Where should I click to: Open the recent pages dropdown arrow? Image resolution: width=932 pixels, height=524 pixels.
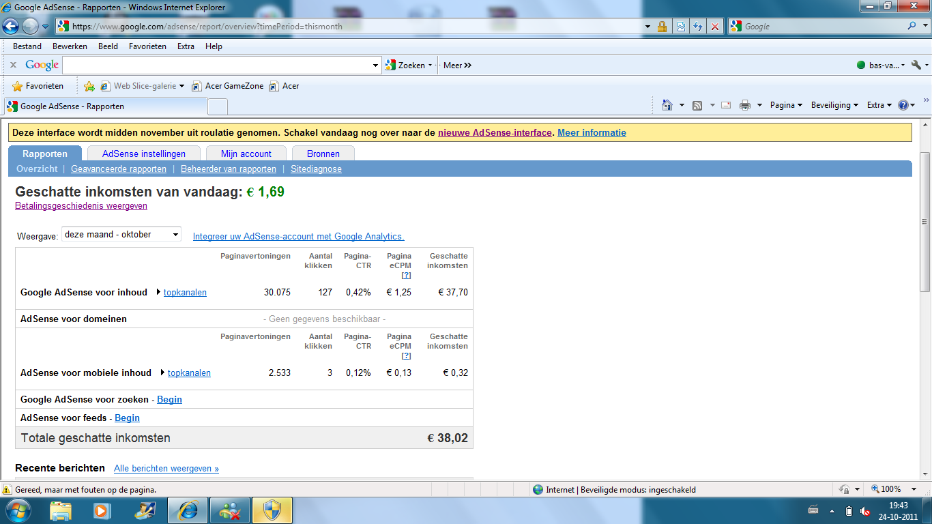pyautogui.click(x=46, y=27)
